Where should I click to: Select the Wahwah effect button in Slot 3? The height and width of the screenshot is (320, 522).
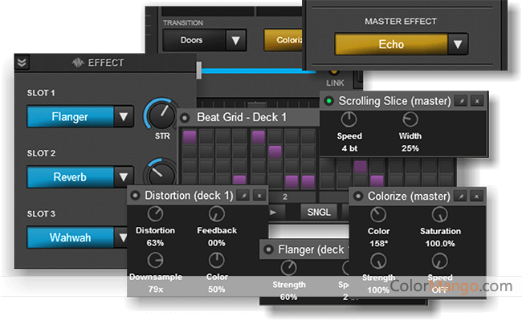pos(70,237)
